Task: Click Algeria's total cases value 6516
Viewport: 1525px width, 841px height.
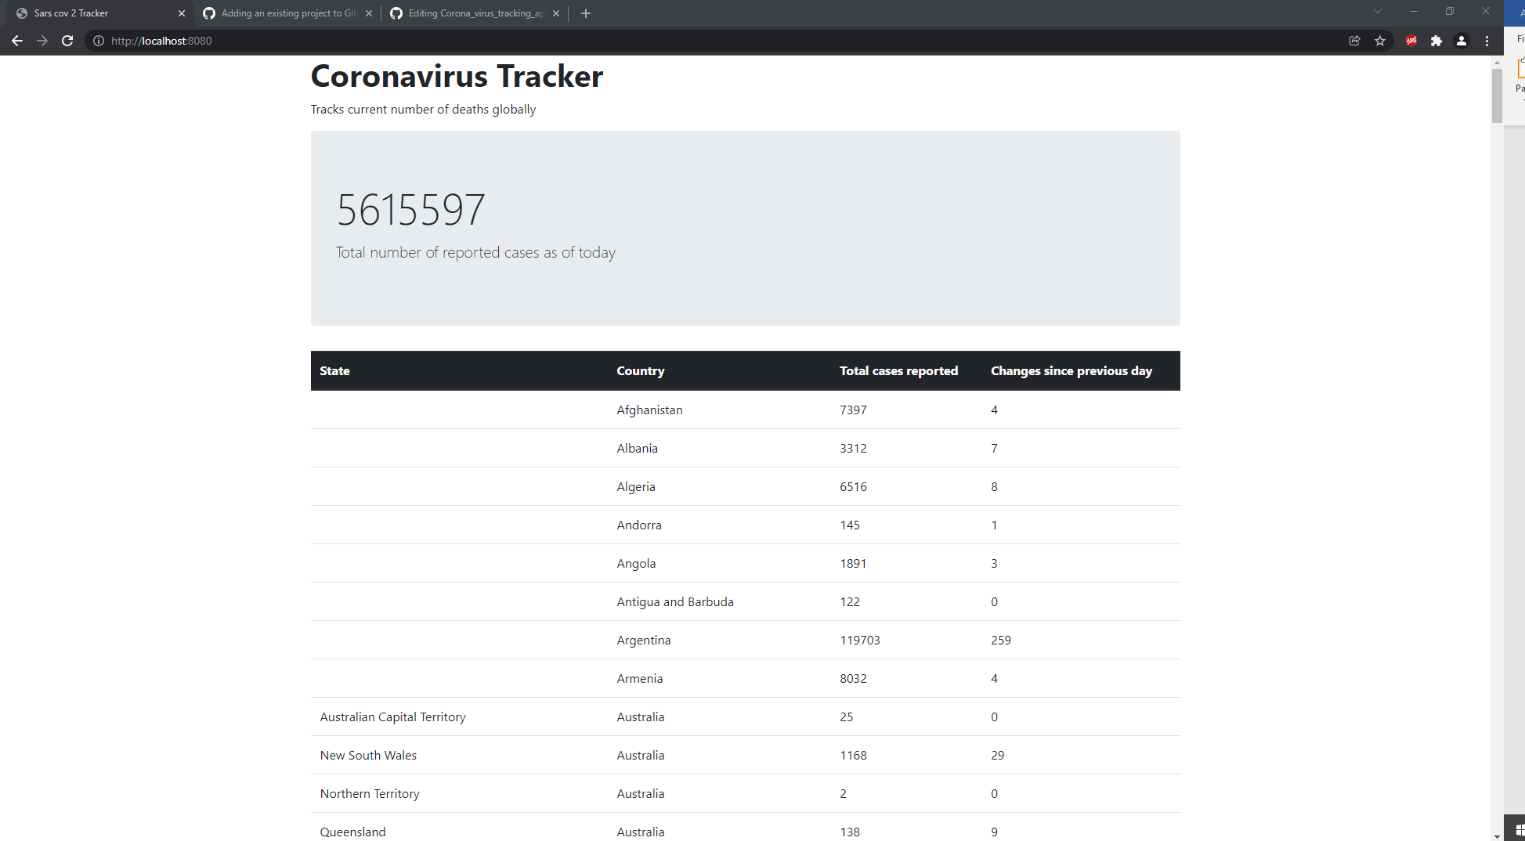Action: click(853, 487)
